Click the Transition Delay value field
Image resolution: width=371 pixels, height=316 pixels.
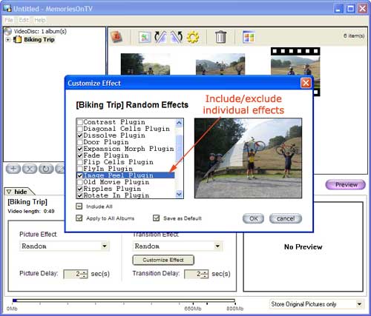(x=194, y=274)
